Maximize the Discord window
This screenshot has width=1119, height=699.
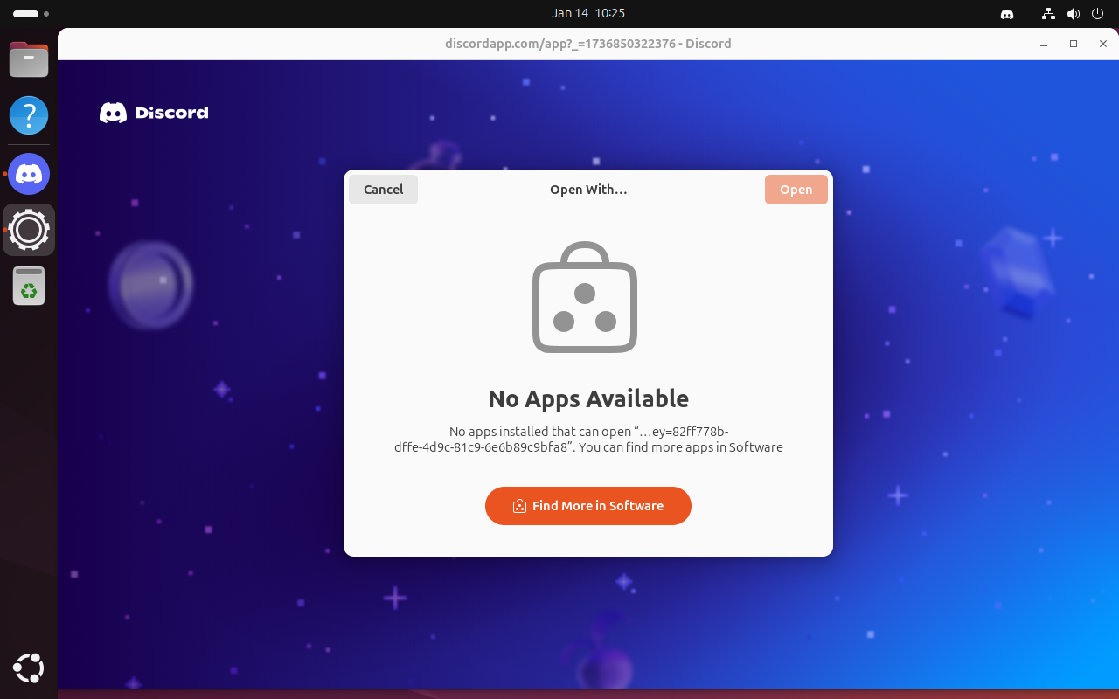pyautogui.click(x=1074, y=44)
